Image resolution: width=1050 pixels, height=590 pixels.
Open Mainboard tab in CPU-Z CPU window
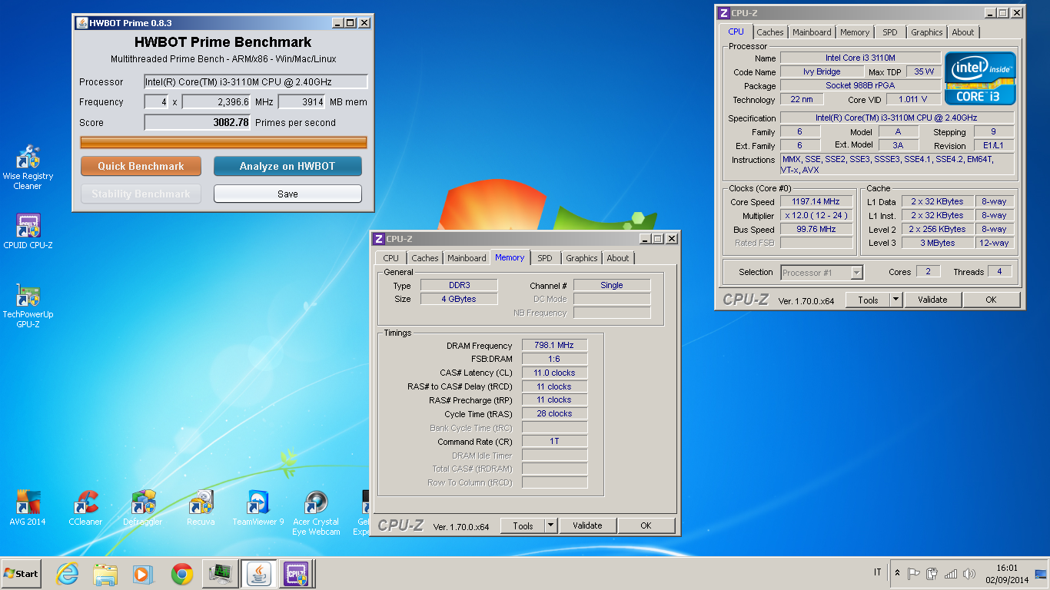point(812,32)
